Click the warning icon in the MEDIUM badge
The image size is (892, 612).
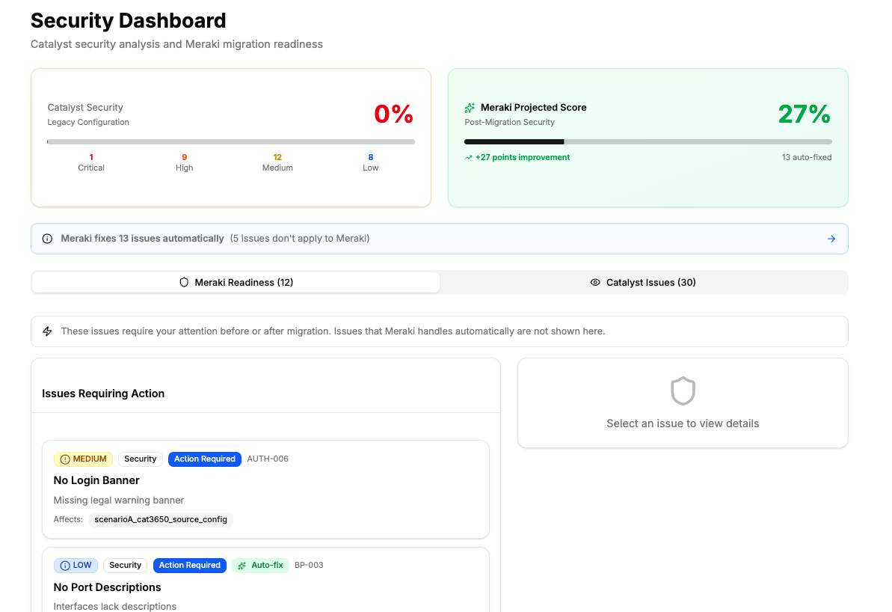[x=64, y=459]
